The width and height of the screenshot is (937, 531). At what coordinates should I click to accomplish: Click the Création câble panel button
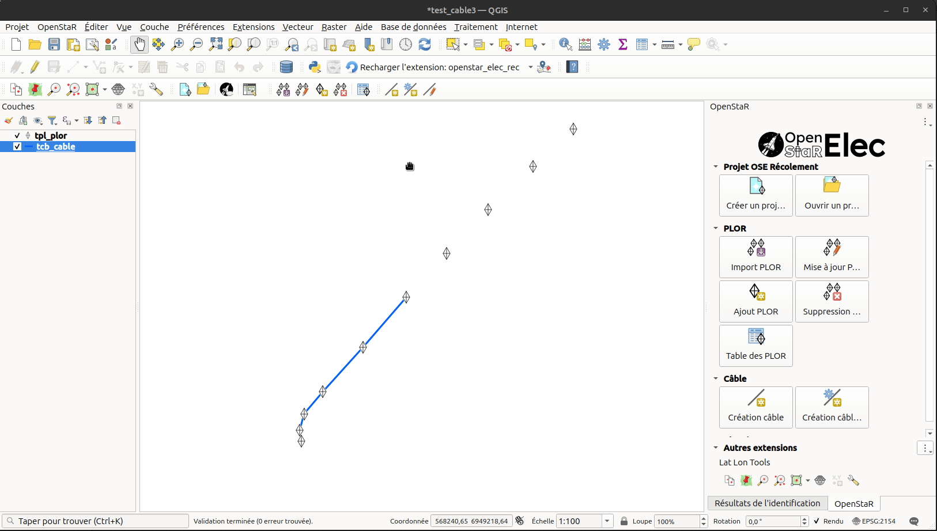(755, 407)
